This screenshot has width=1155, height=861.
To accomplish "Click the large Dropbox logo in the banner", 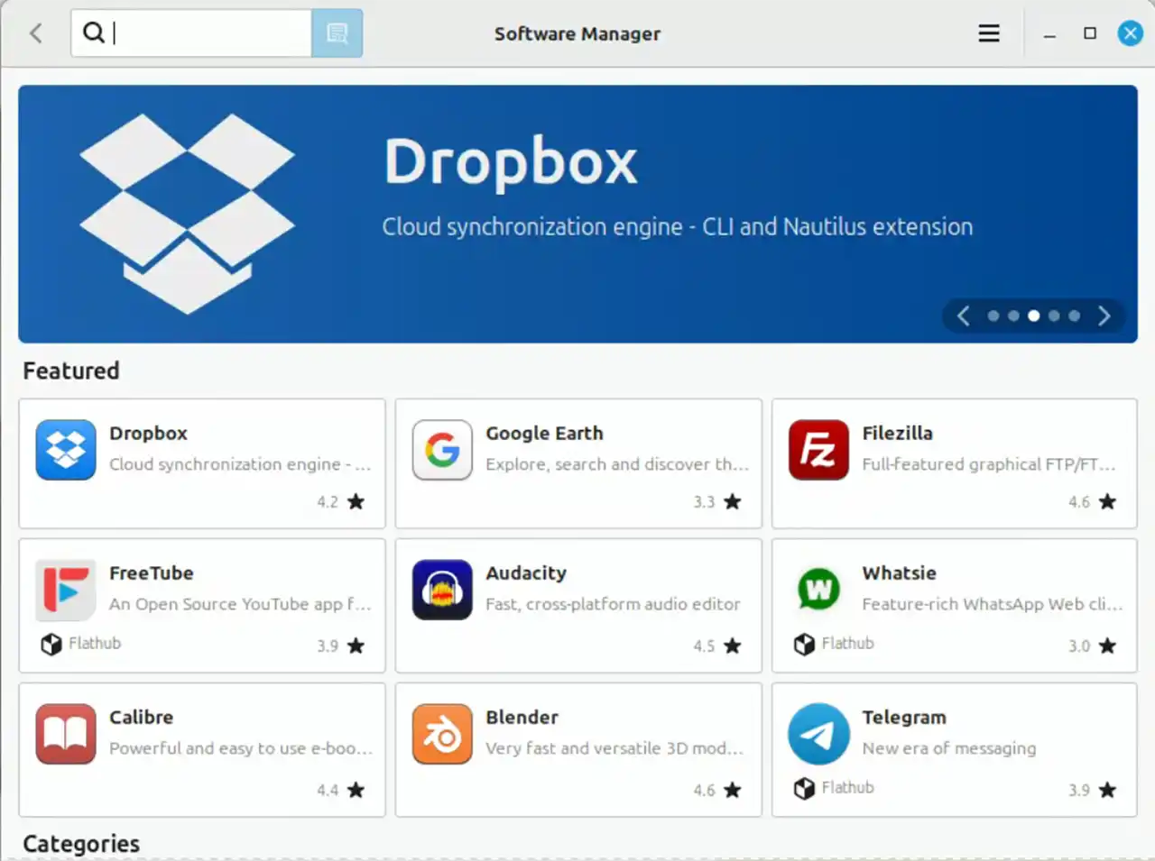I will point(187,214).
